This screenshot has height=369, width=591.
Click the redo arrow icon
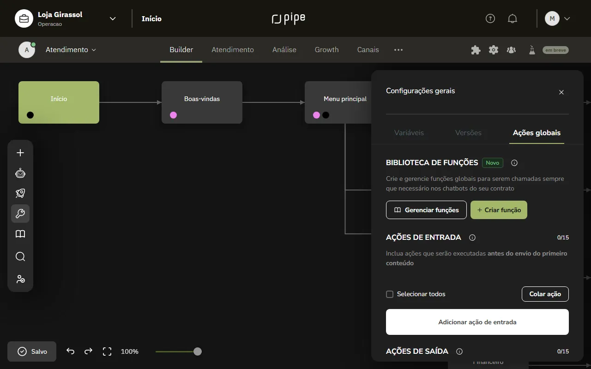tap(88, 351)
